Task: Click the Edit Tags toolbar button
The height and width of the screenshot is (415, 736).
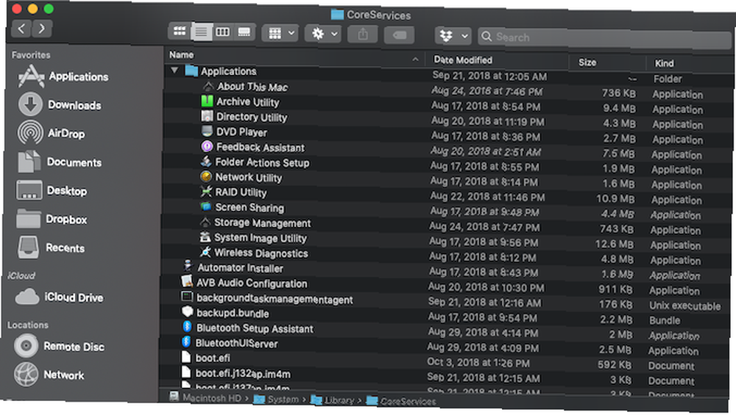Action: tap(399, 35)
